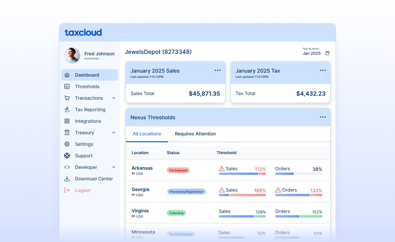The width and height of the screenshot is (395, 242).
Task: Switch to the Requires Attention tab
Action: tap(195, 134)
